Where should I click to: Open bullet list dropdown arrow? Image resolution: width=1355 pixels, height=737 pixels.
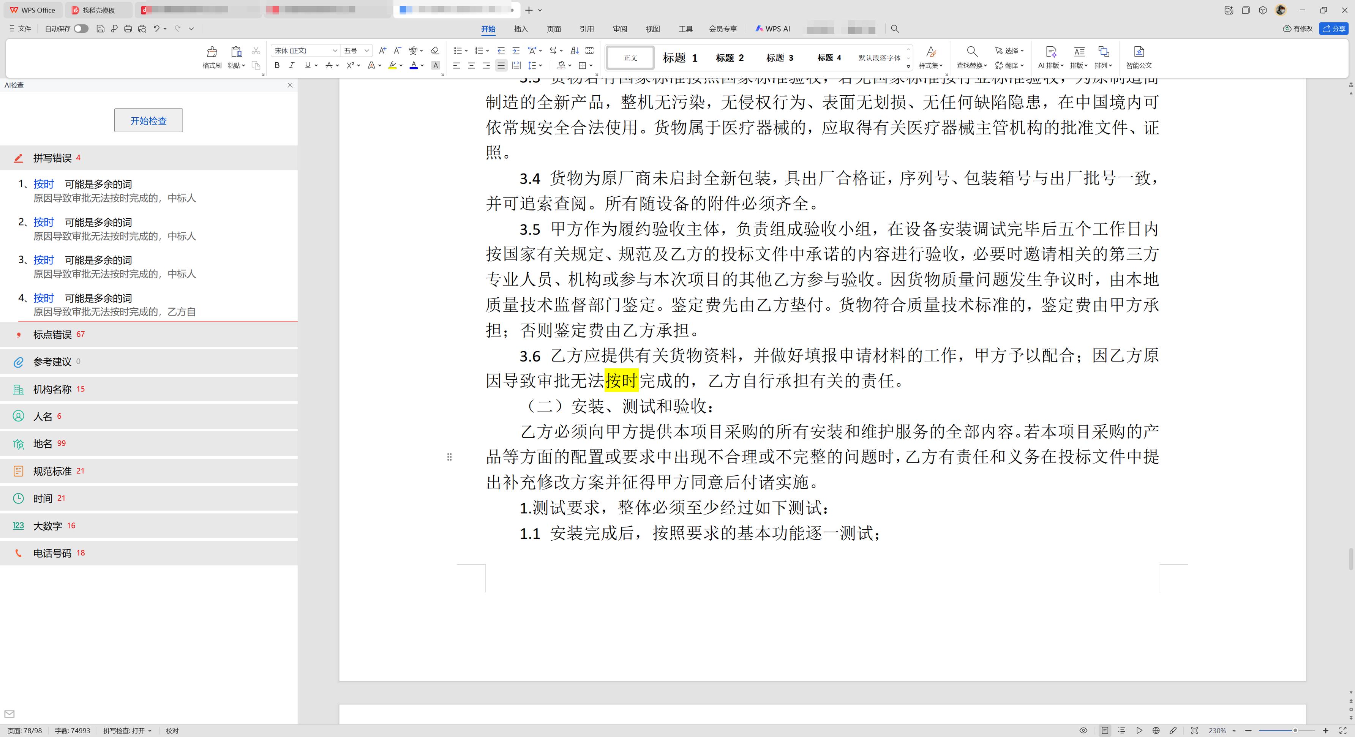click(x=466, y=51)
